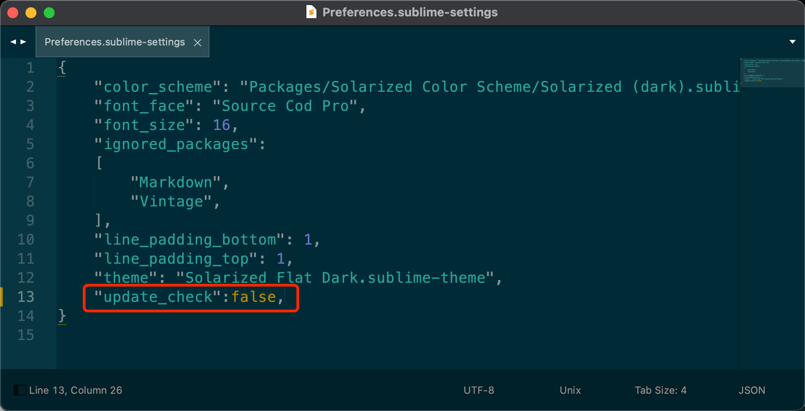Click the minimap code preview

(771, 72)
